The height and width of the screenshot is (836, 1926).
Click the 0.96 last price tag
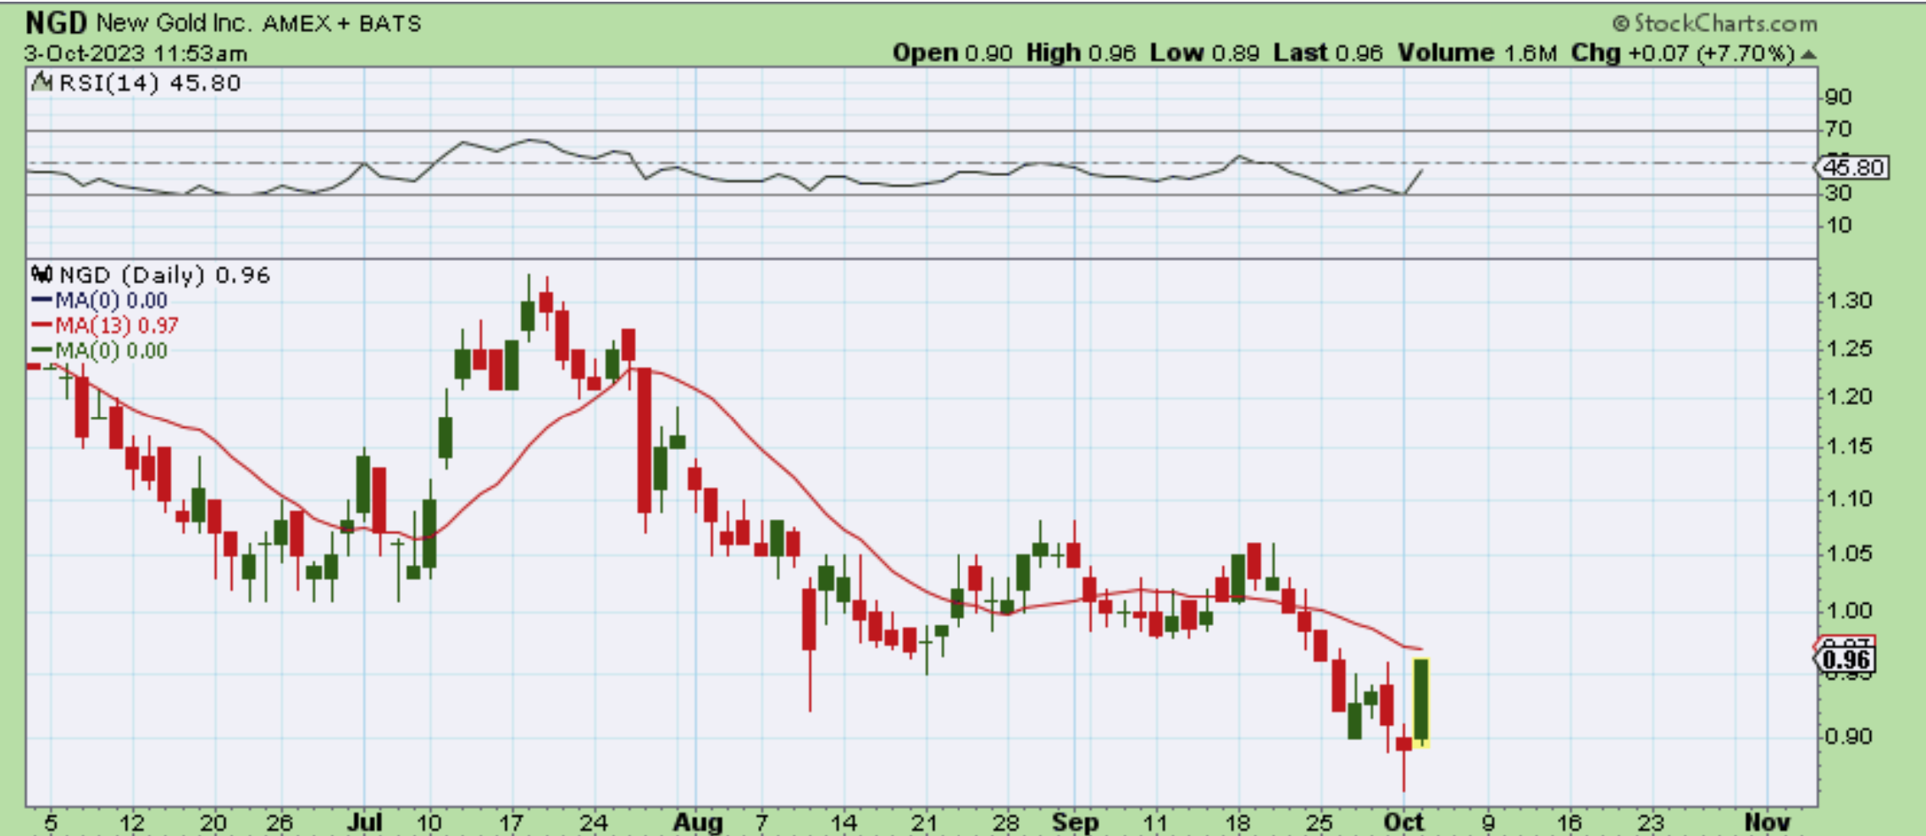click(x=1846, y=660)
